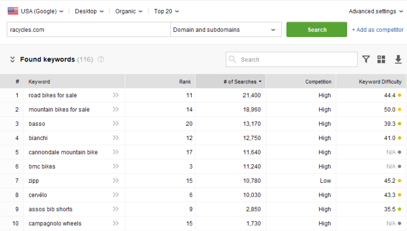Click the 2,850 searches value

pos(253,209)
